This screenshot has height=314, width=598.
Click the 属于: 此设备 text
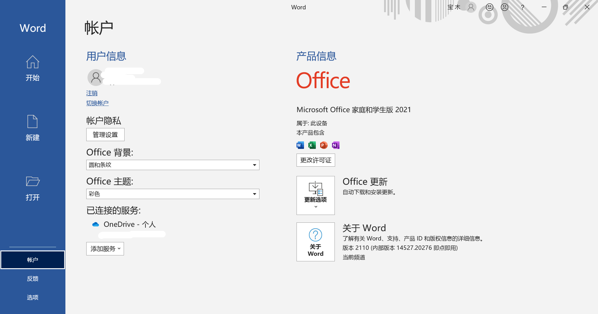(312, 123)
